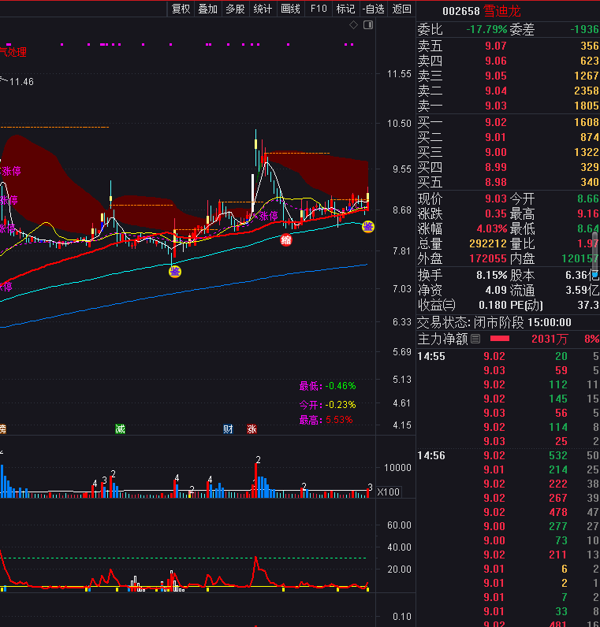Click the blue 财 event marker
Image resolution: width=600 pixels, height=627 pixels.
click(228, 429)
